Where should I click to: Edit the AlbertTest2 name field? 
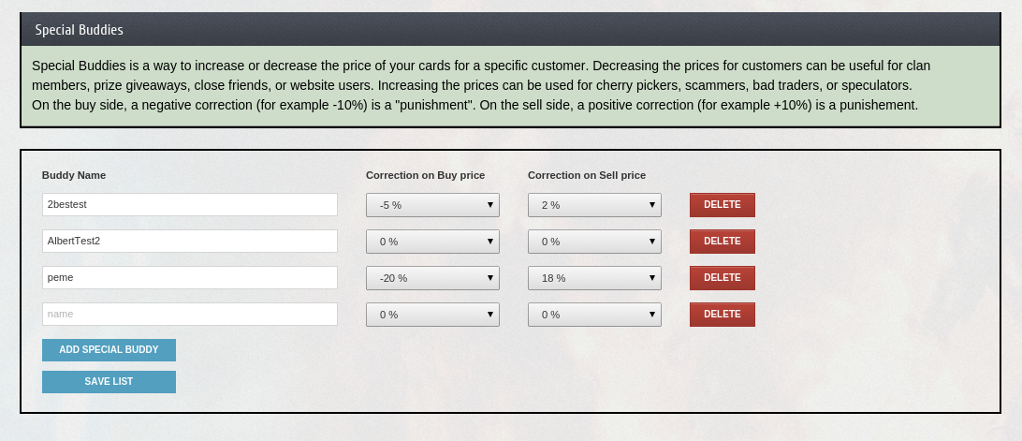tap(189, 242)
